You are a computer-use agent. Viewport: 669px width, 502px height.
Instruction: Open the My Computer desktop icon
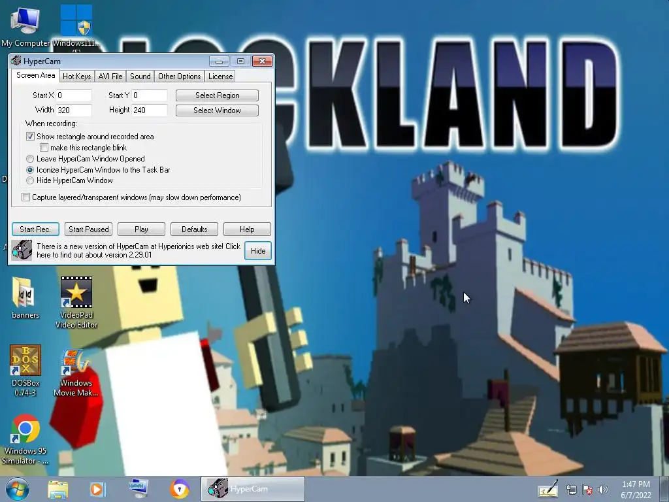coord(25,25)
